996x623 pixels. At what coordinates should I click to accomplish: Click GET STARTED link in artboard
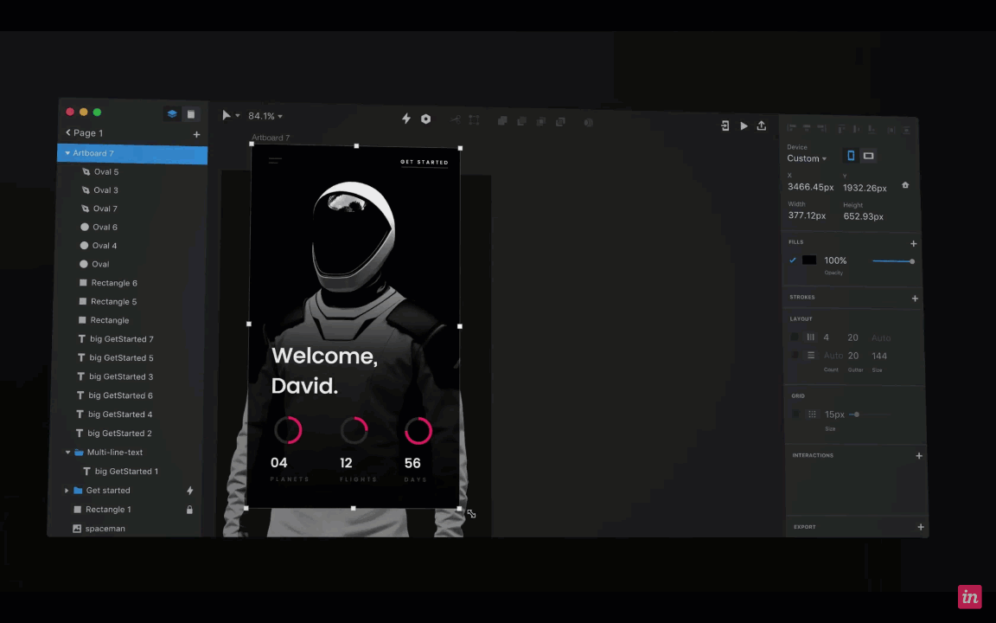(425, 162)
